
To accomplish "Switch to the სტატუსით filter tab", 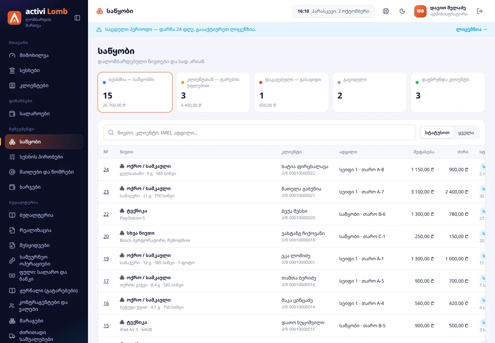I will tap(437, 132).
